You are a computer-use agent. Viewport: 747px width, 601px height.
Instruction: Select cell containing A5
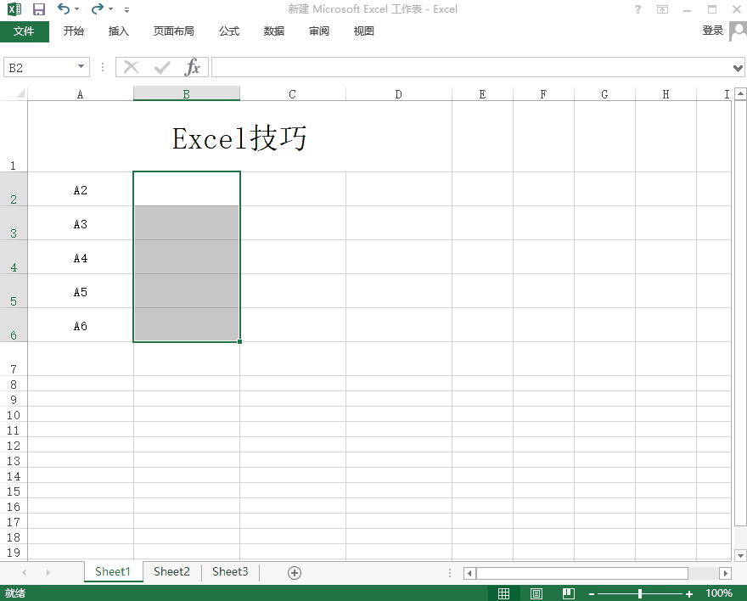point(81,291)
